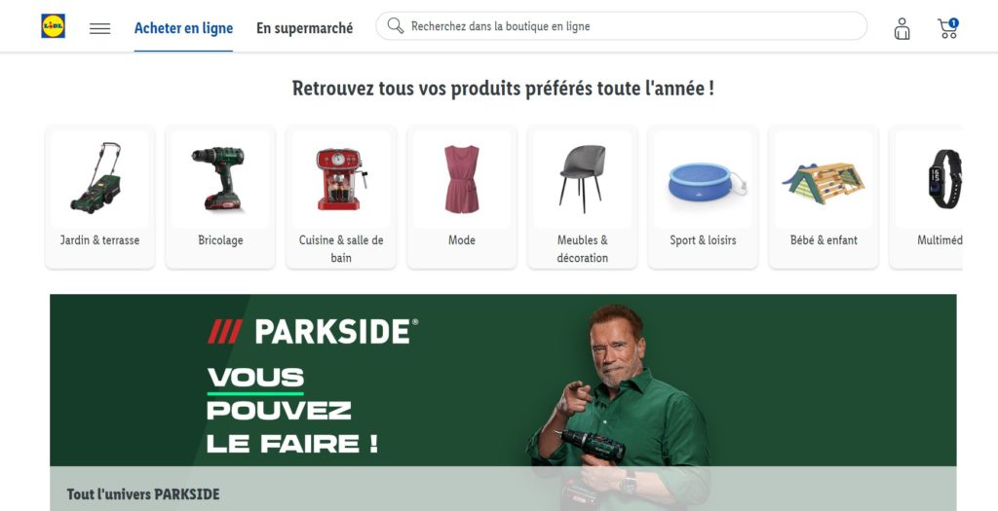This screenshot has height=511, width=998.
Task: Click the search magnifier icon
Action: 396,26
